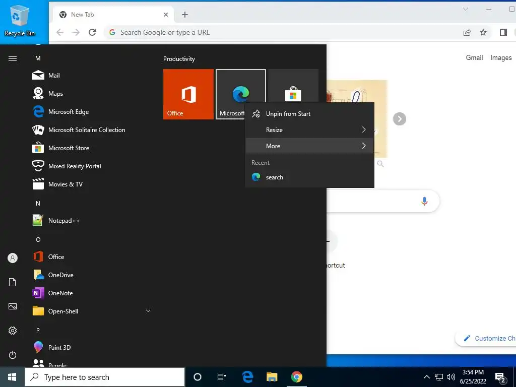Click the O letter header in app list
Image resolution: width=516 pixels, height=387 pixels.
[38, 239]
